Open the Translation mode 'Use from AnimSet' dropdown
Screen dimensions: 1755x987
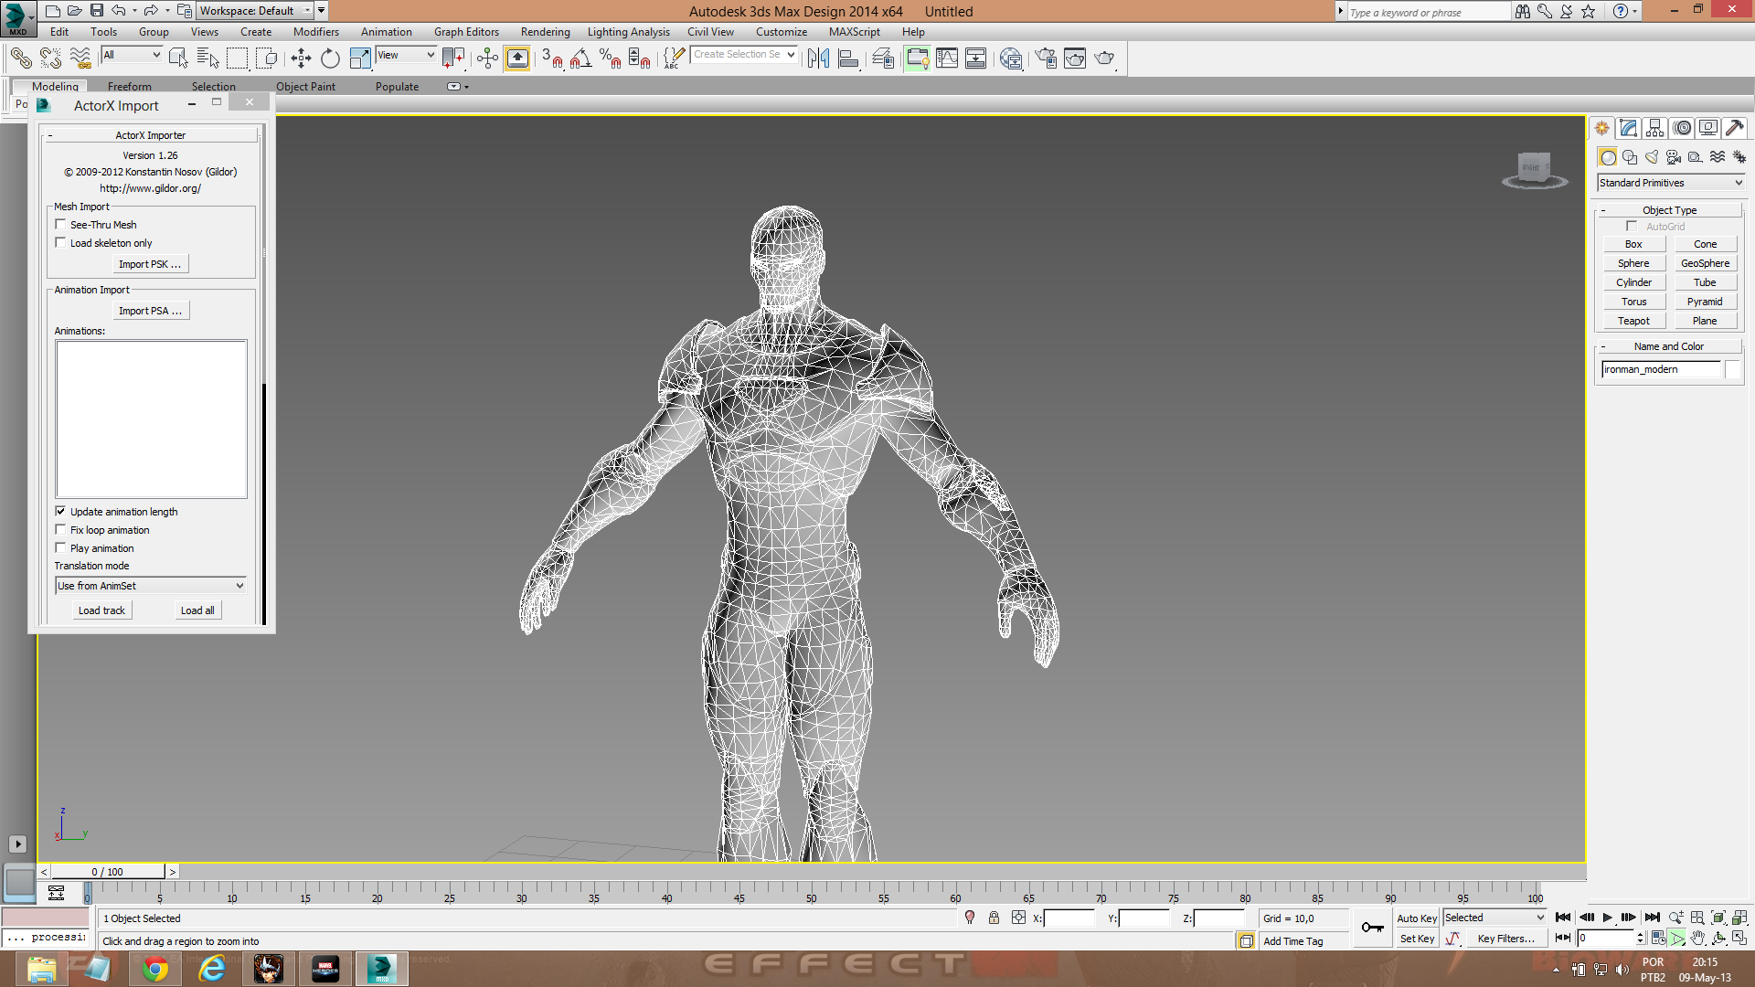pyautogui.click(x=151, y=586)
